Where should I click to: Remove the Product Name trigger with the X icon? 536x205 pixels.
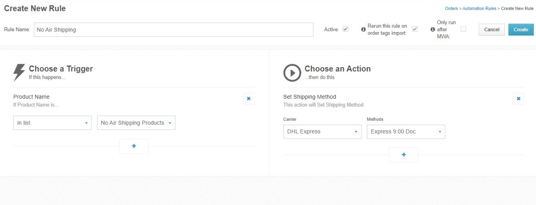click(x=249, y=99)
